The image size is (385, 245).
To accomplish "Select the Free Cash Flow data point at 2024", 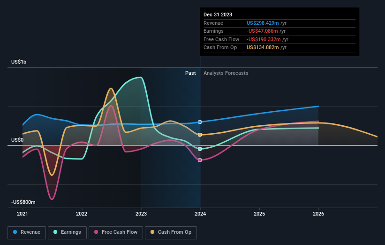I will click(x=200, y=160).
